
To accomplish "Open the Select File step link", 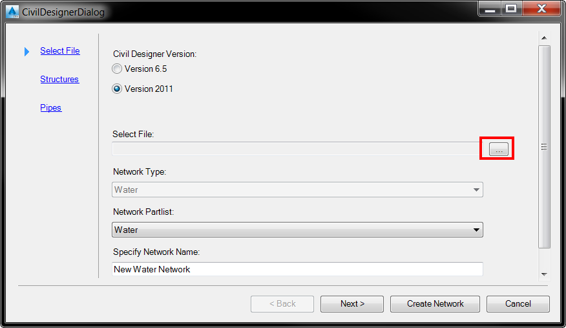I will [x=60, y=50].
